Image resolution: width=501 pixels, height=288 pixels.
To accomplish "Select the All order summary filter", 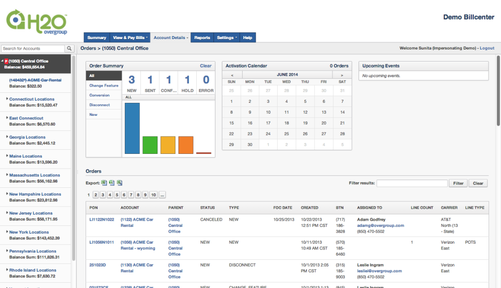I will point(104,76).
